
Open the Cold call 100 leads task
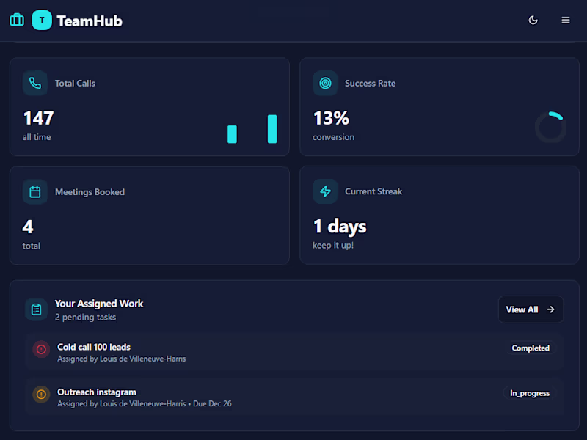coord(94,347)
